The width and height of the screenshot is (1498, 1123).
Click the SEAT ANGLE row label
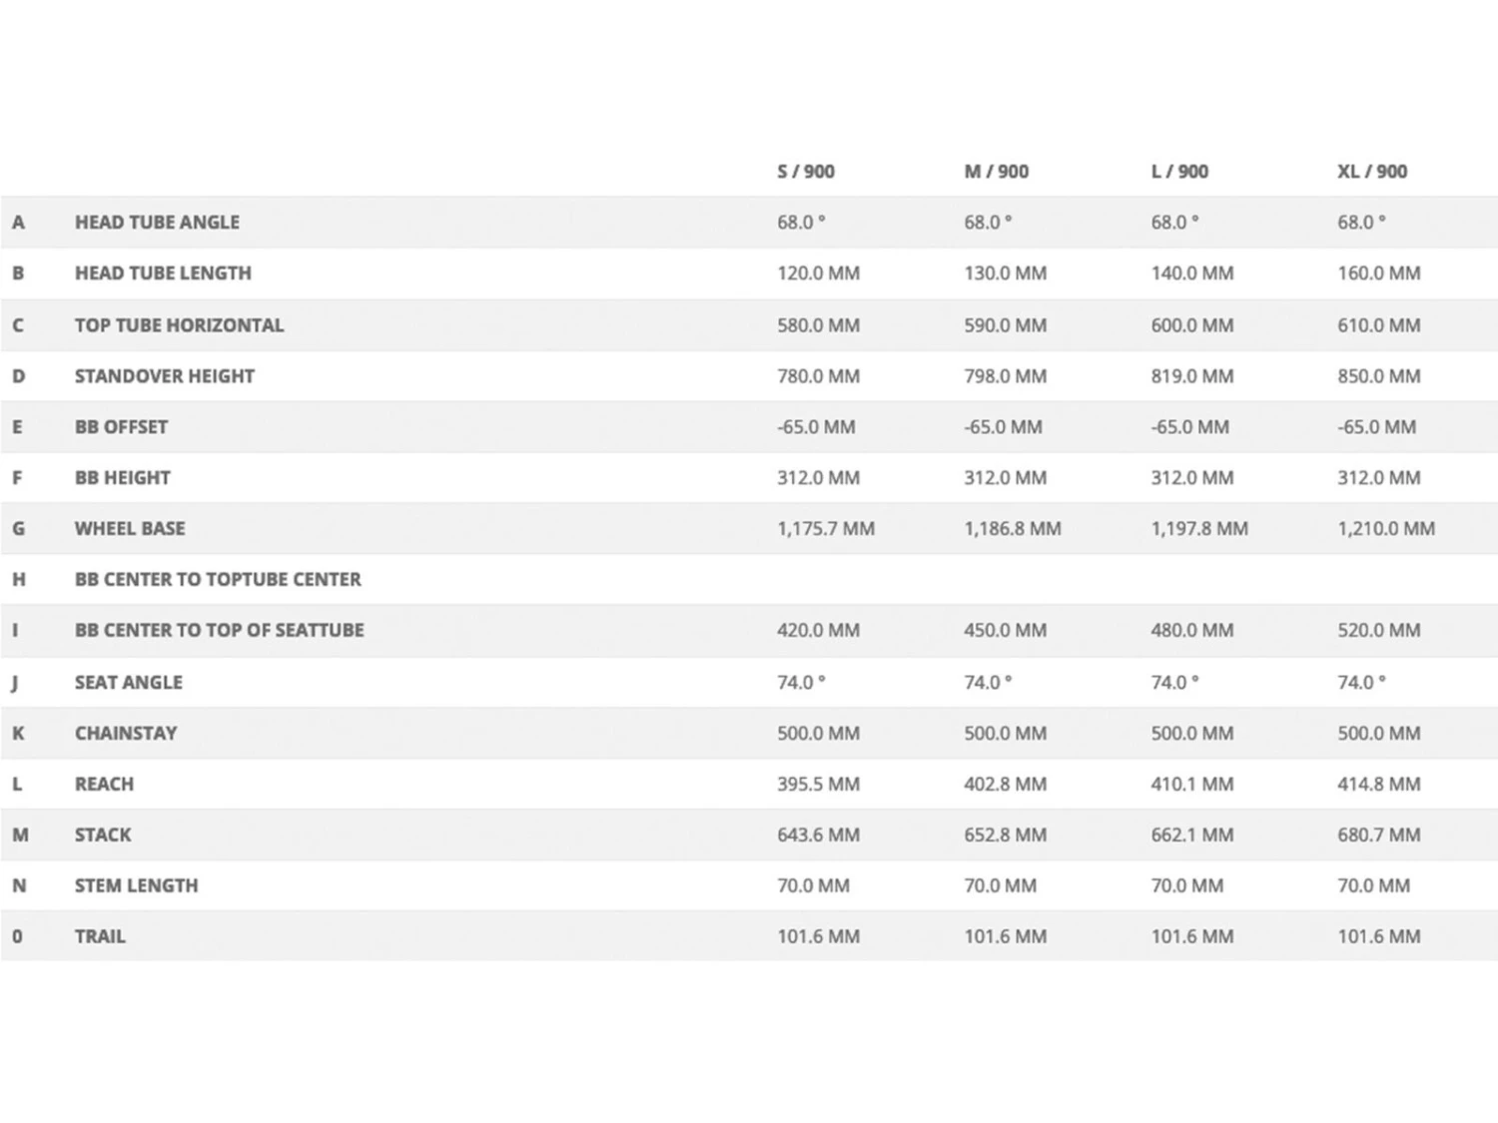pyautogui.click(x=128, y=683)
